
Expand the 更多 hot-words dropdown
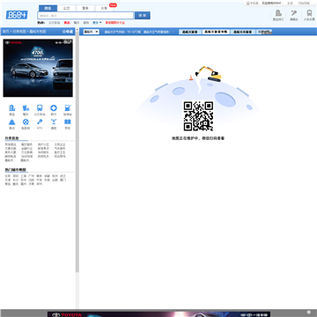(97, 23)
